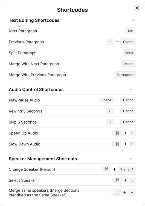Click the right arrow key in Skip 5 Seconds
This screenshot has height=206, width=145.
110,122
